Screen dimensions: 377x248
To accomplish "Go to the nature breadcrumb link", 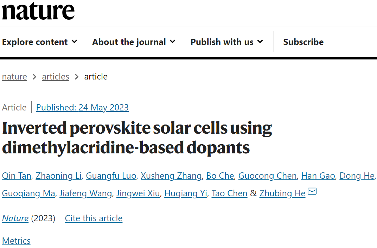I will pyautogui.click(x=14, y=76).
